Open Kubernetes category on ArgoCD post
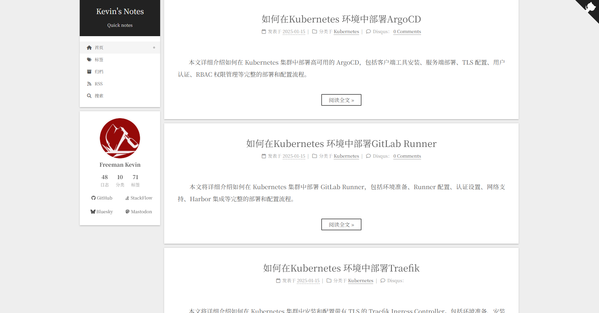Image resolution: width=599 pixels, height=313 pixels. 346,31
